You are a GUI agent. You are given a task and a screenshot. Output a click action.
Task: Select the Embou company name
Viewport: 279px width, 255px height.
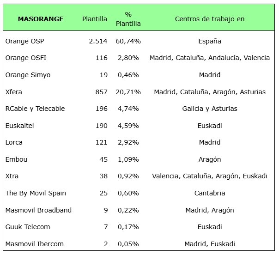[x=16, y=159]
